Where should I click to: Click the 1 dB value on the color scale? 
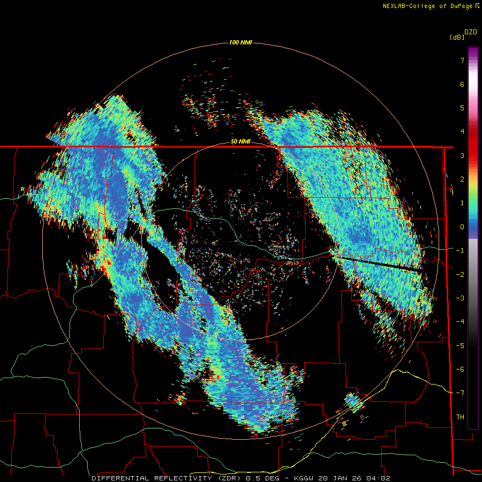tap(462, 203)
